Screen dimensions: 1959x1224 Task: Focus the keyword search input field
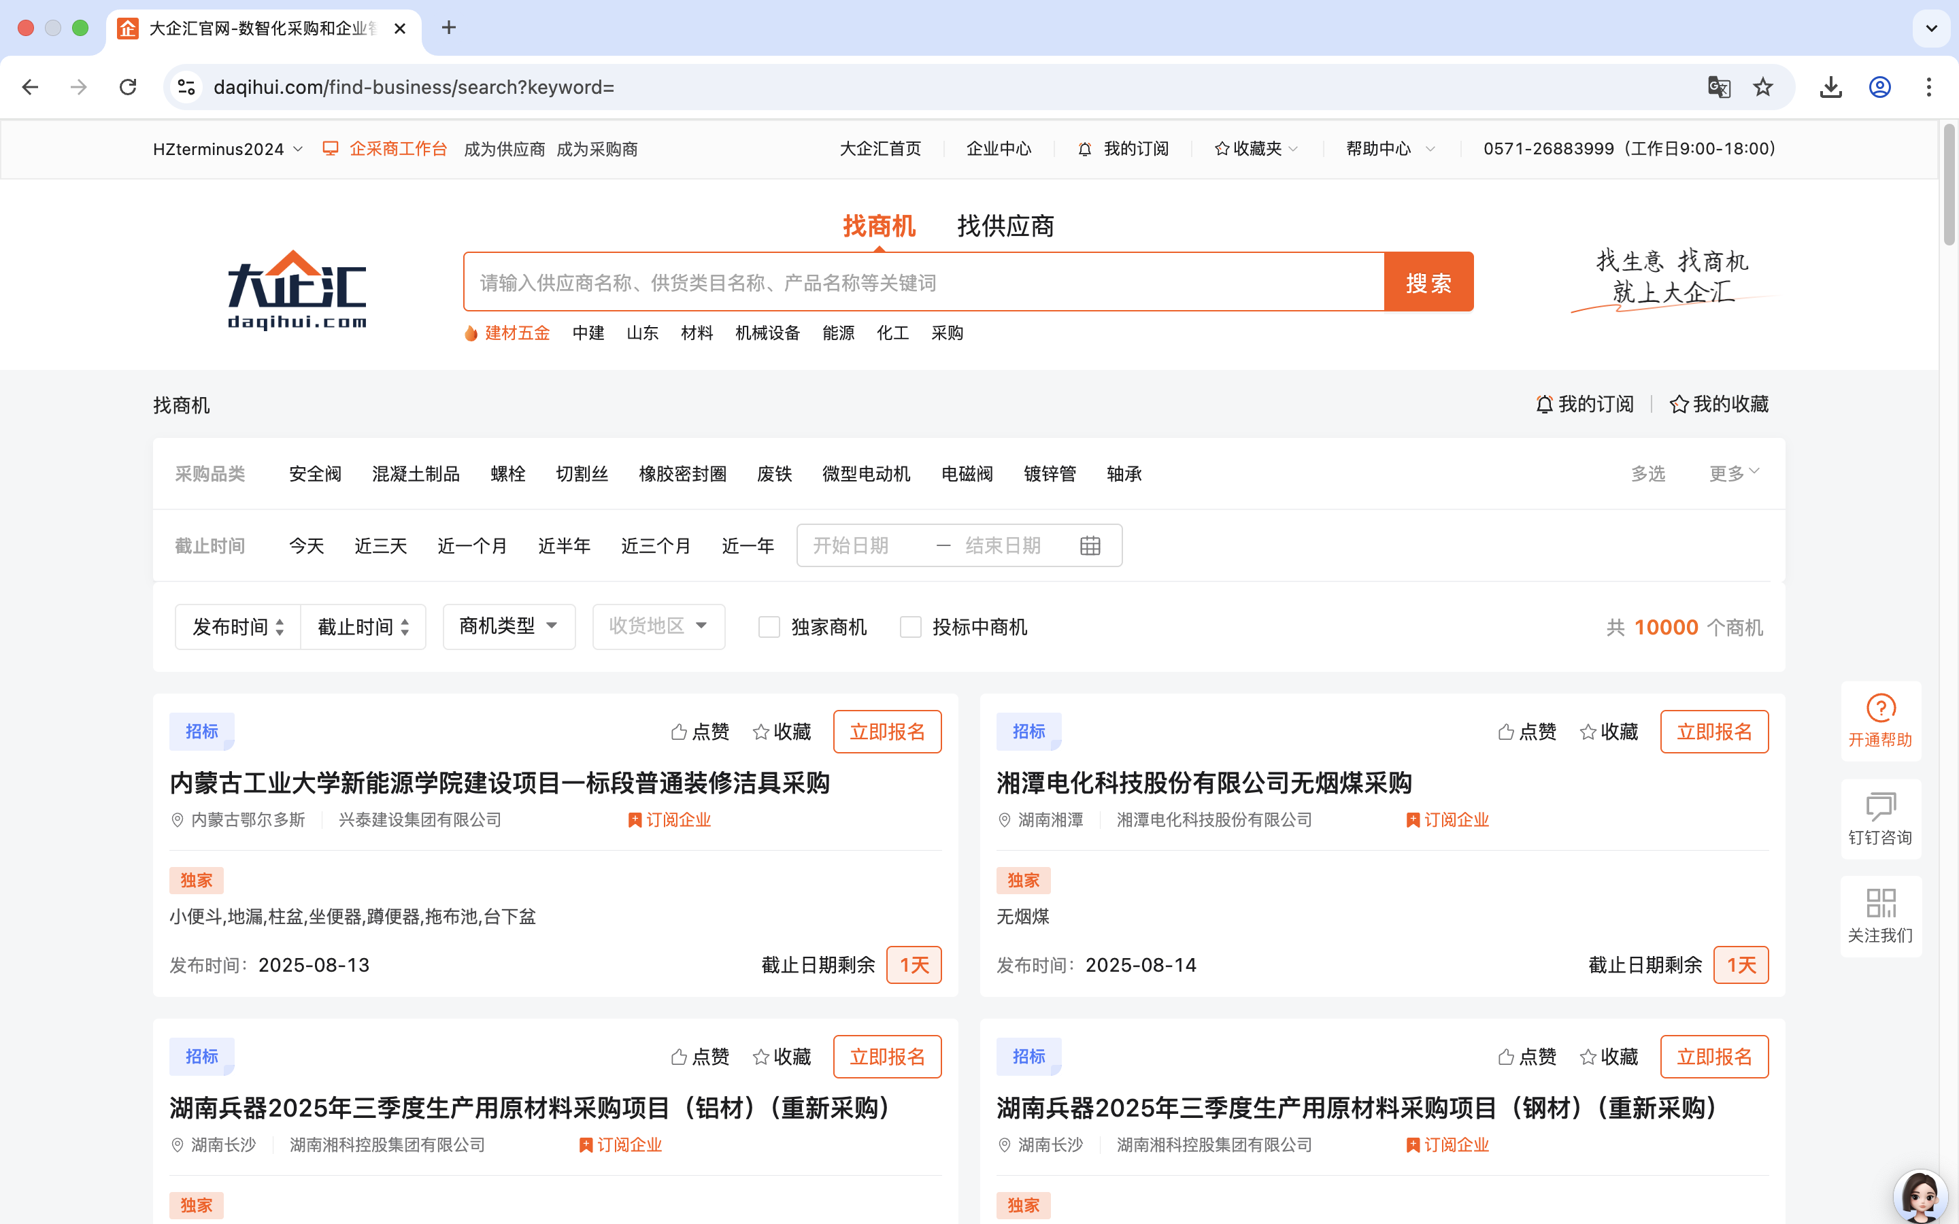pyautogui.click(x=924, y=282)
